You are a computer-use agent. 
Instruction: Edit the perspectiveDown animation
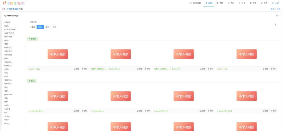[x=77, y=111]
